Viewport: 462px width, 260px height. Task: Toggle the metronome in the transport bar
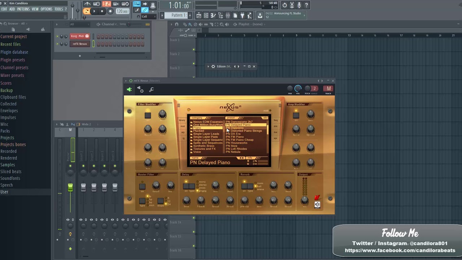(x=87, y=4)
